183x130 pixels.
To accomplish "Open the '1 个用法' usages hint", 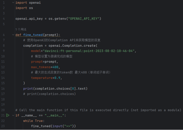I will [x=21, y=29].
